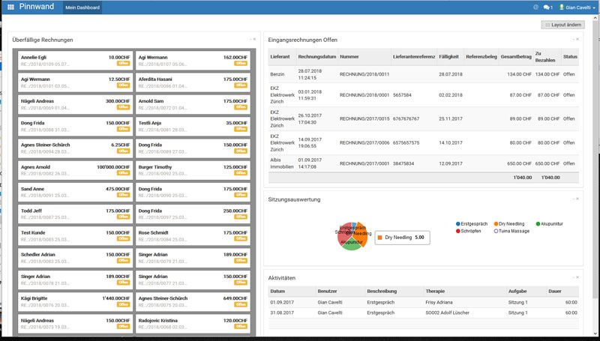Select the red Schröpfen pie slice
The width and height of the screenshot is (600, 341).
343,235
